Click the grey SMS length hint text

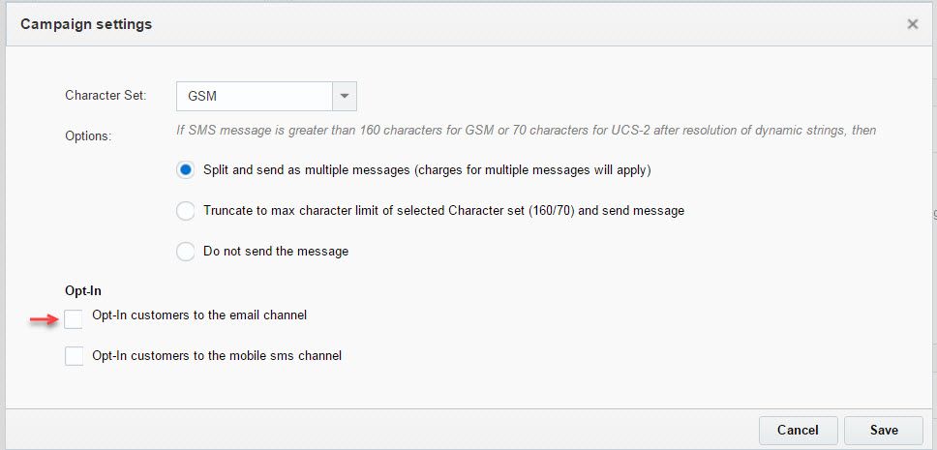[x=527, y=130]
